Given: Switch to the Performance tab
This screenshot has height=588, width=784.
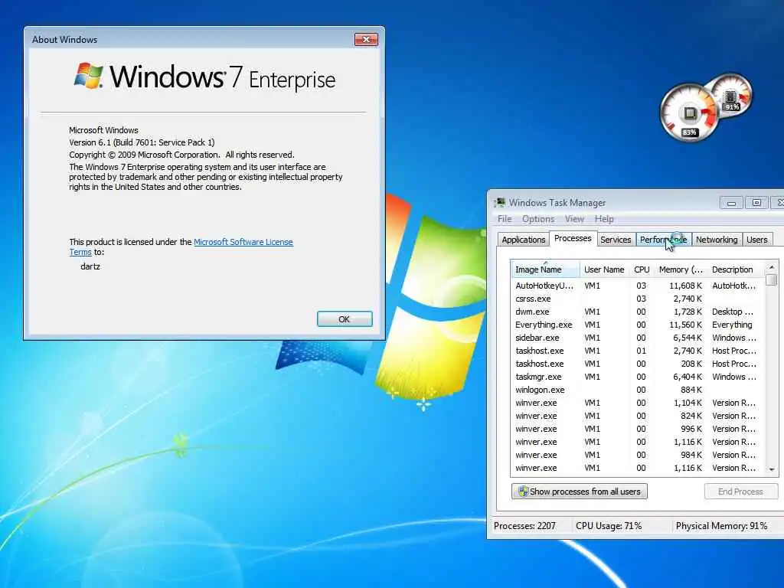Looking at the screenshot, I should (663, 240).
